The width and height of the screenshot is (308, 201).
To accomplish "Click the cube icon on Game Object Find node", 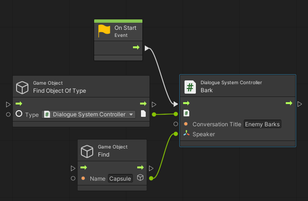I will (87, 151).
